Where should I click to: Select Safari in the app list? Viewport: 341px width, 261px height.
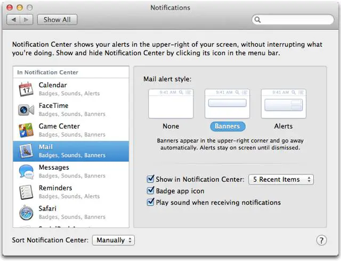(71, 213)
